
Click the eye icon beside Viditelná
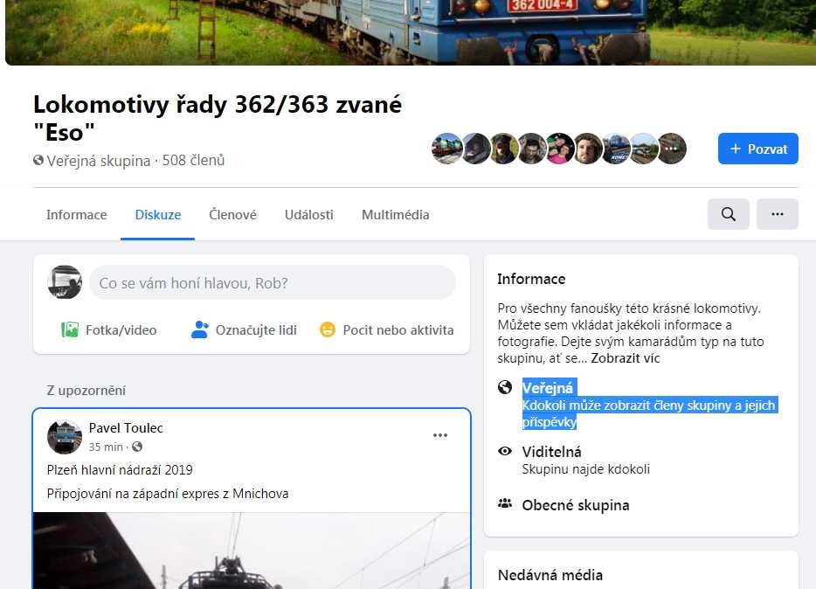coord(505,451)
